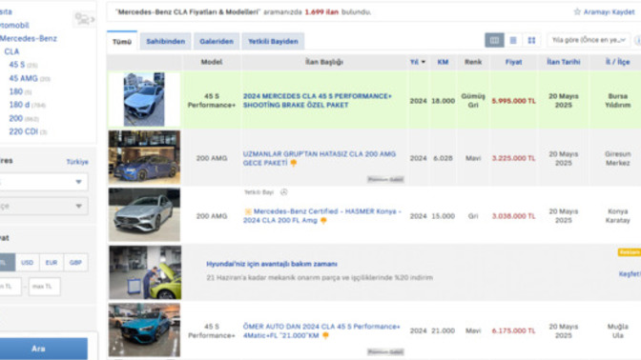Open the Mercedes-Benz Certified HASMER Konya listing

322,216
